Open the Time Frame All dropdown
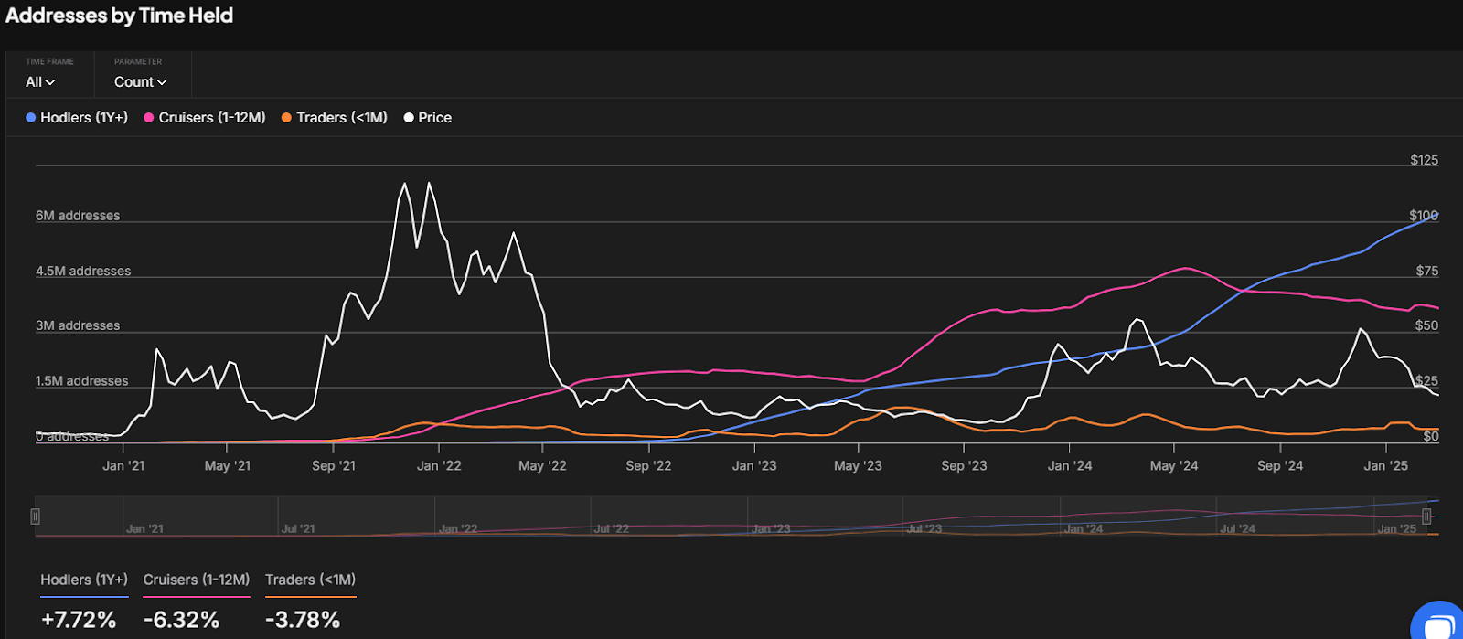This screenshot has height=639, width=1463. 40,82
